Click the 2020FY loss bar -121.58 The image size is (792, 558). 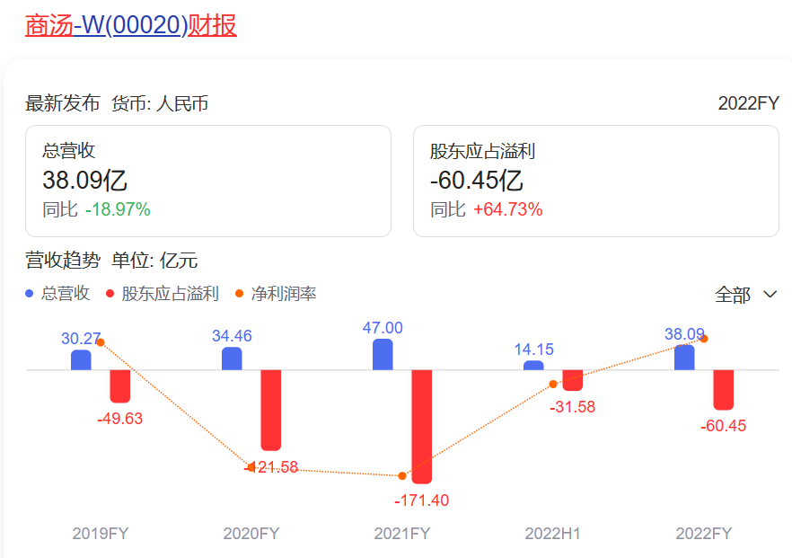pyautogui.click(x=271, y=411)
